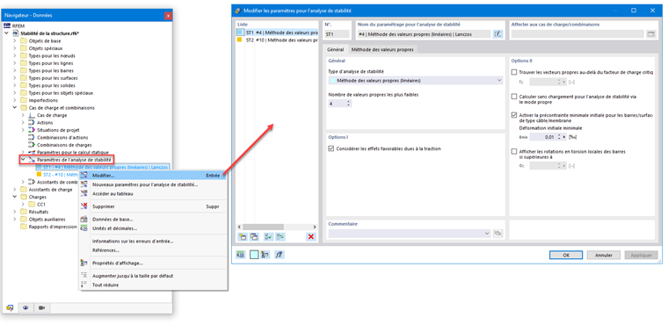This screenshot has width=668, height=325.
Task: Click the color square icon in dialog footer
Action: point(254,255)
